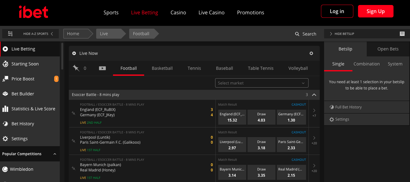
Task: Click the Log in button
Action: [x=337, y=11]
